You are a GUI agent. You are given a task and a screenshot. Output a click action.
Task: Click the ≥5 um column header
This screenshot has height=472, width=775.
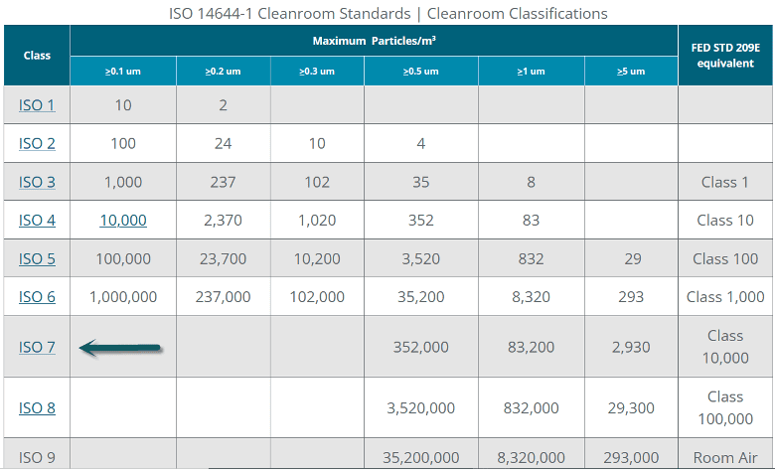point(631,72)
